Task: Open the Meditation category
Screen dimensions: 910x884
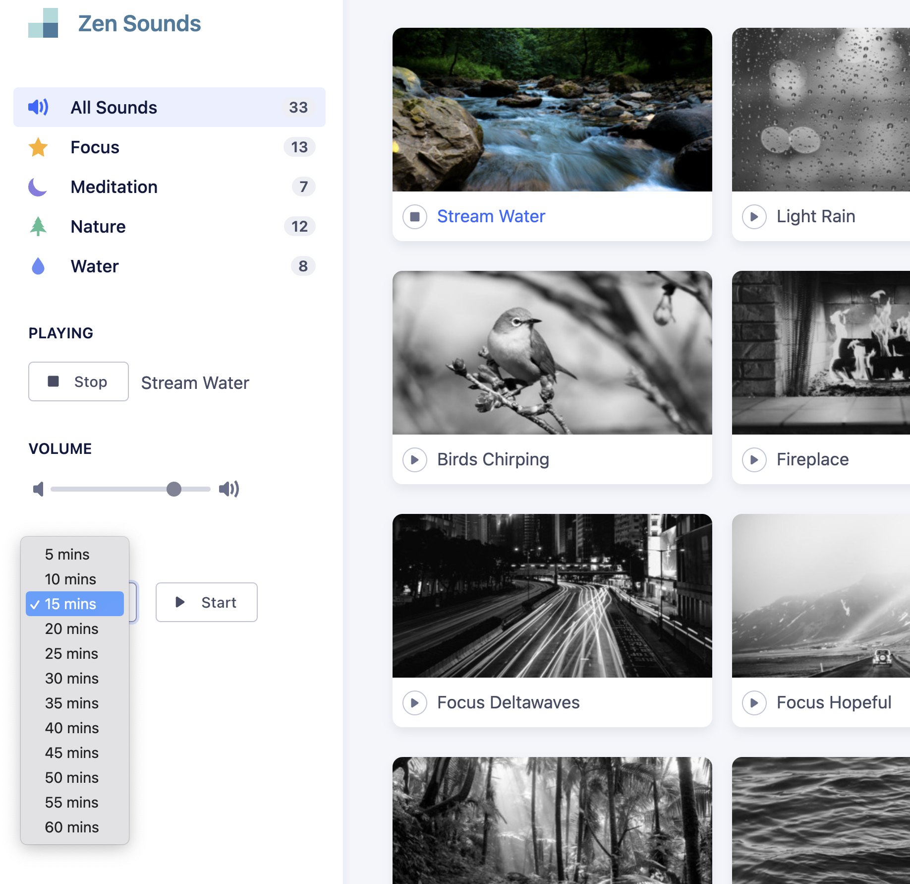Action: click(x=114, y=187)
